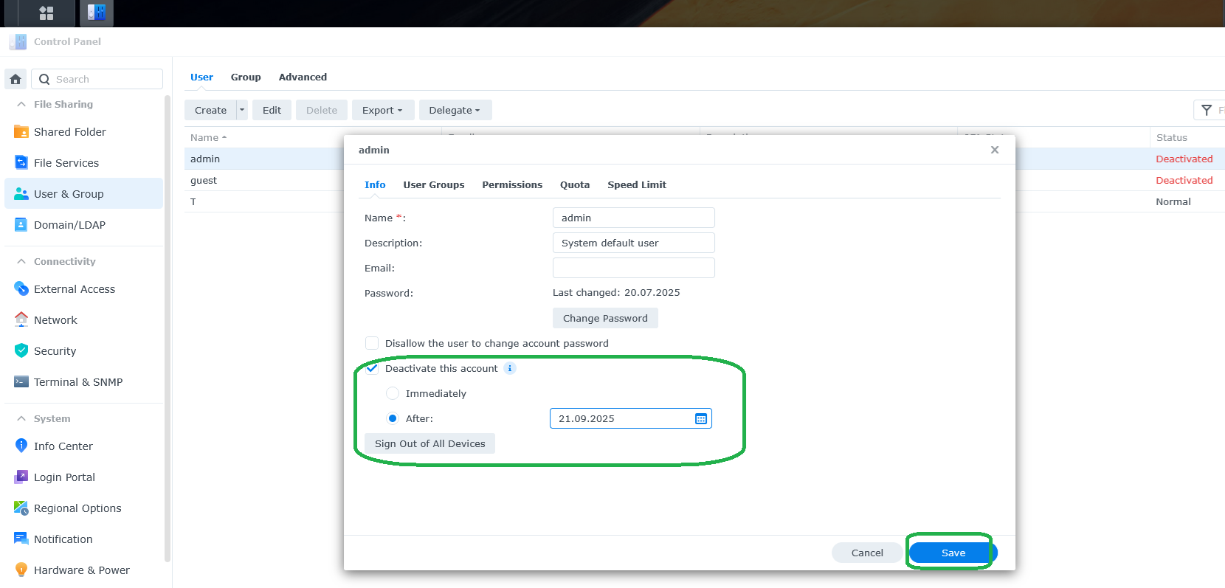Click into the Email input field
This screenshot has width=1225, height=588.
click(x=633, y=268)
